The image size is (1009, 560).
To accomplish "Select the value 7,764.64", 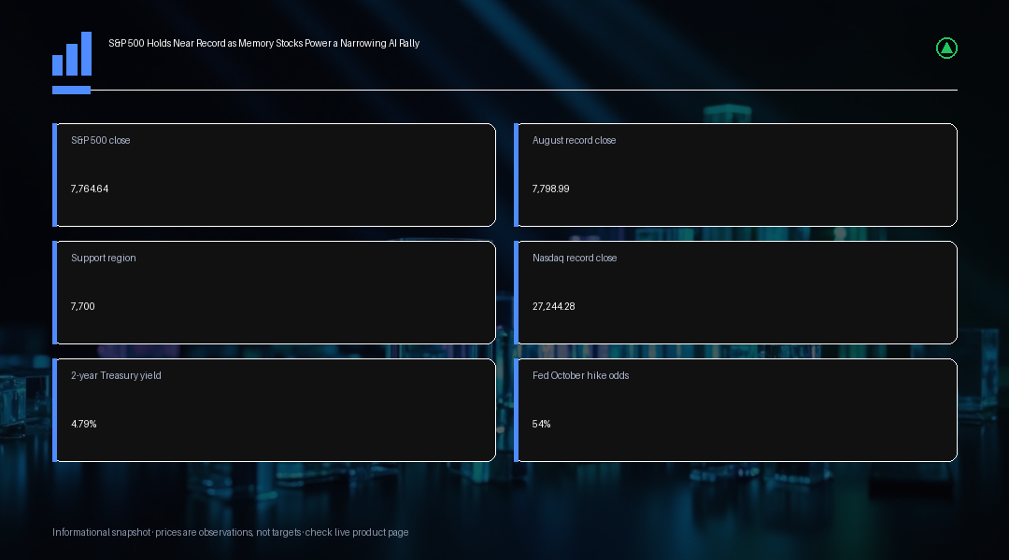I will (x=90, y=189).
